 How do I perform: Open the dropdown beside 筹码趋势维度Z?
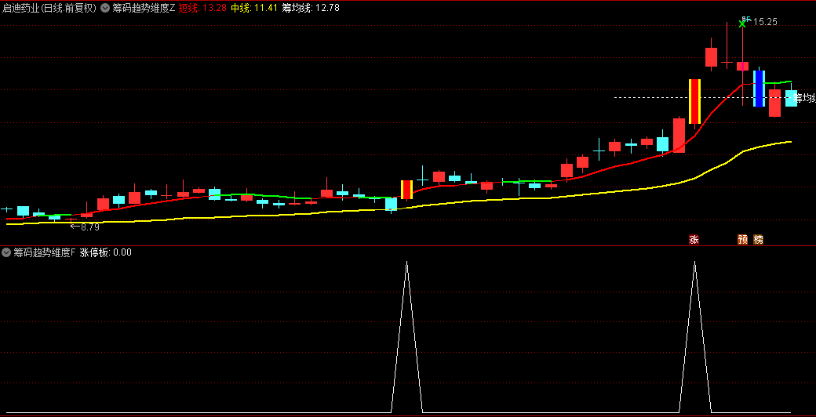(x=104, y=8)
